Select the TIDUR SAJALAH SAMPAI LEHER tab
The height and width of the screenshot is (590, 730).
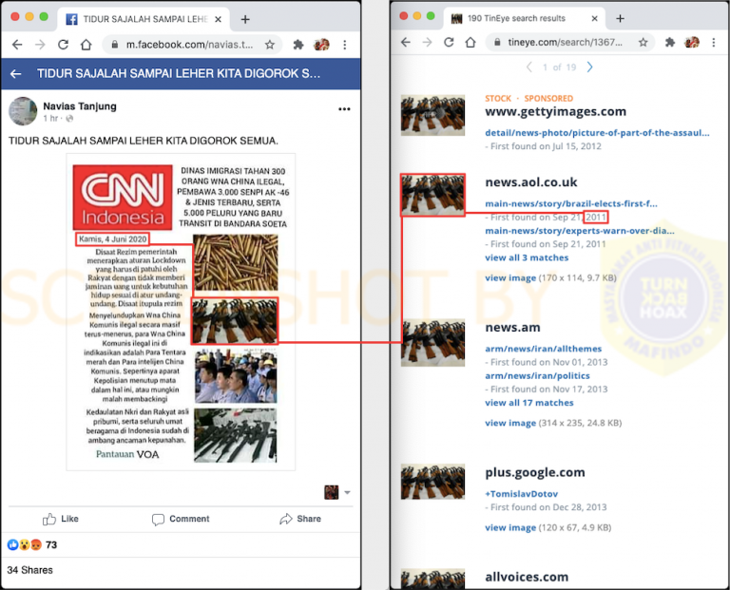click(144, 20)
